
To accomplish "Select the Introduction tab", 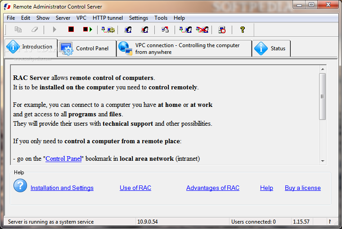I will pos(31,48).
